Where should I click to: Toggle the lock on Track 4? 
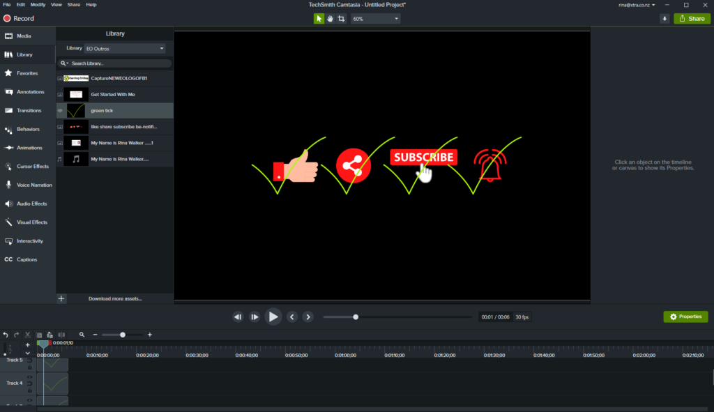click(29, 390)
